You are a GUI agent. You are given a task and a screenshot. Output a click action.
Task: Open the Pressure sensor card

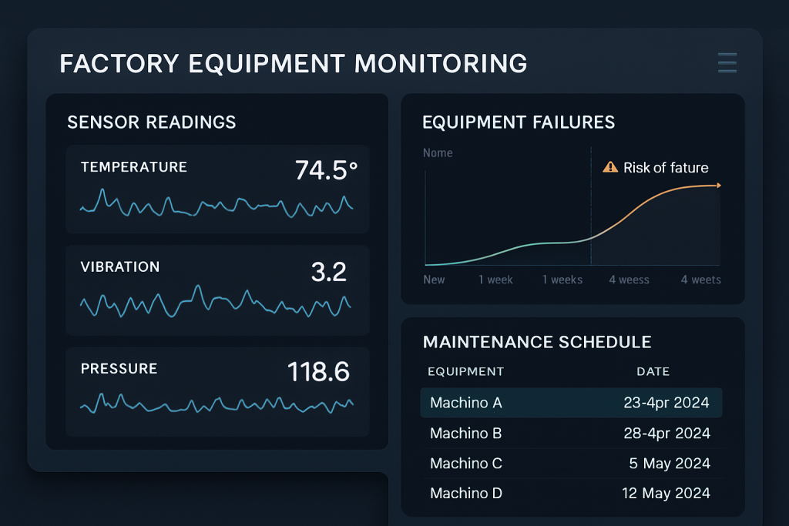(217, 392)
